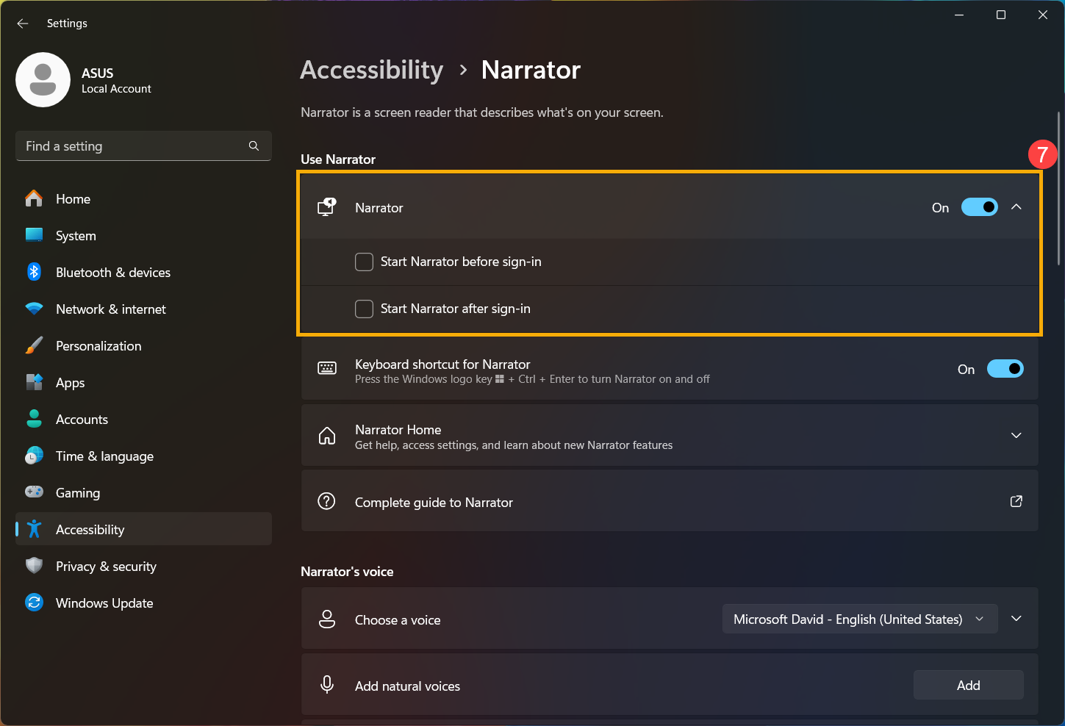This screenshot has height=726, width=1065.
Task: Click the microphone icon beside Add natural voices
Action: [327, 684]
